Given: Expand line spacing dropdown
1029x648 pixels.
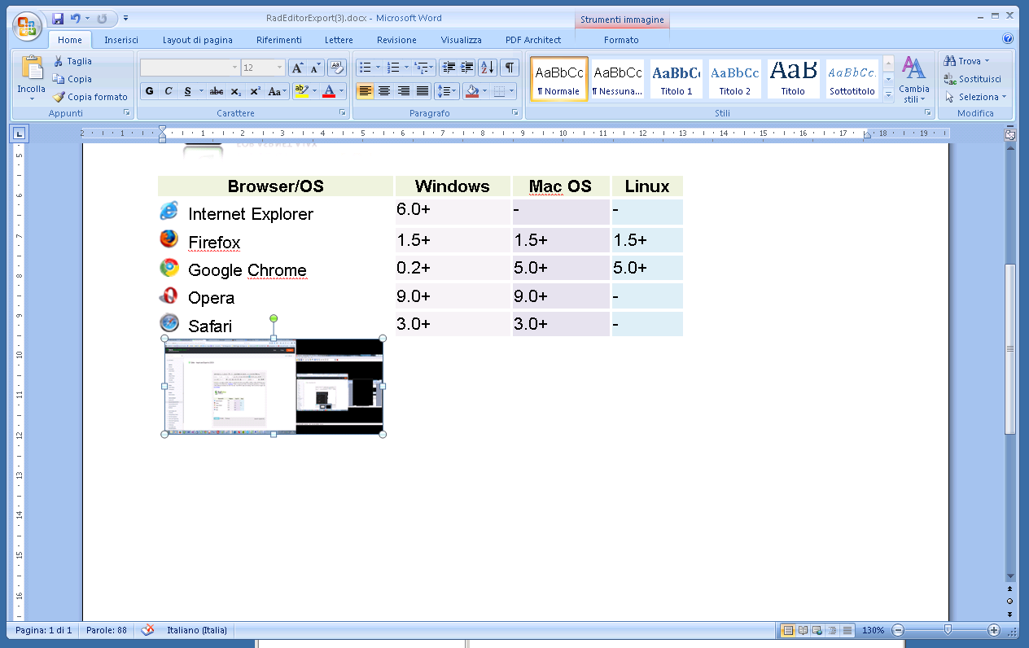Looking at the screenshot, I should 455,91.
